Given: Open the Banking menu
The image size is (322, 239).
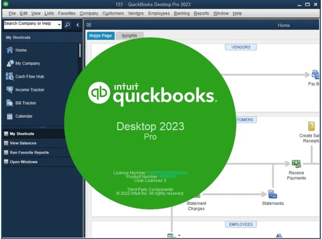Looking at the screenshot, I should click(x=182, y=13).
